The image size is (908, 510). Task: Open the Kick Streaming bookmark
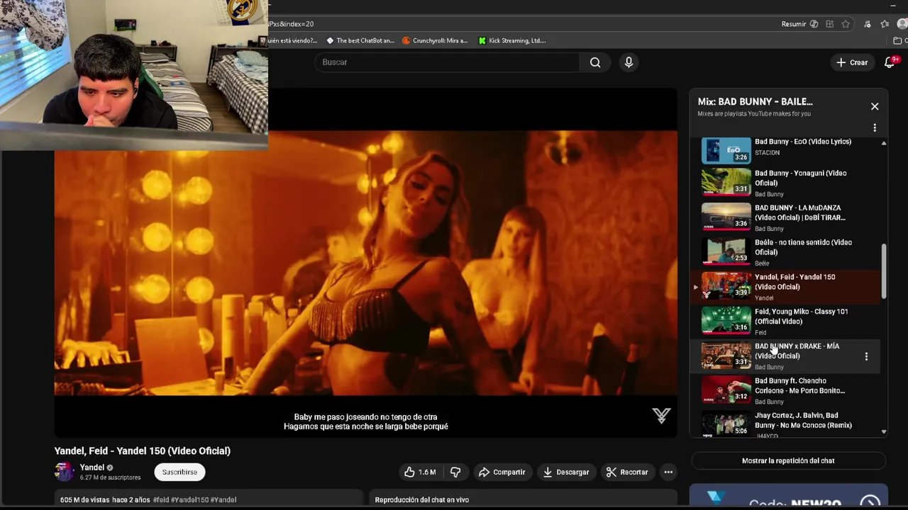coord(512,40)
